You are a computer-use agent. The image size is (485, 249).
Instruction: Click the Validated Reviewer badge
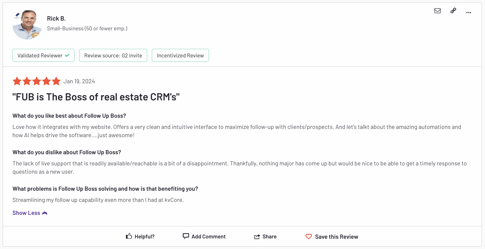(x=40, y=56)
